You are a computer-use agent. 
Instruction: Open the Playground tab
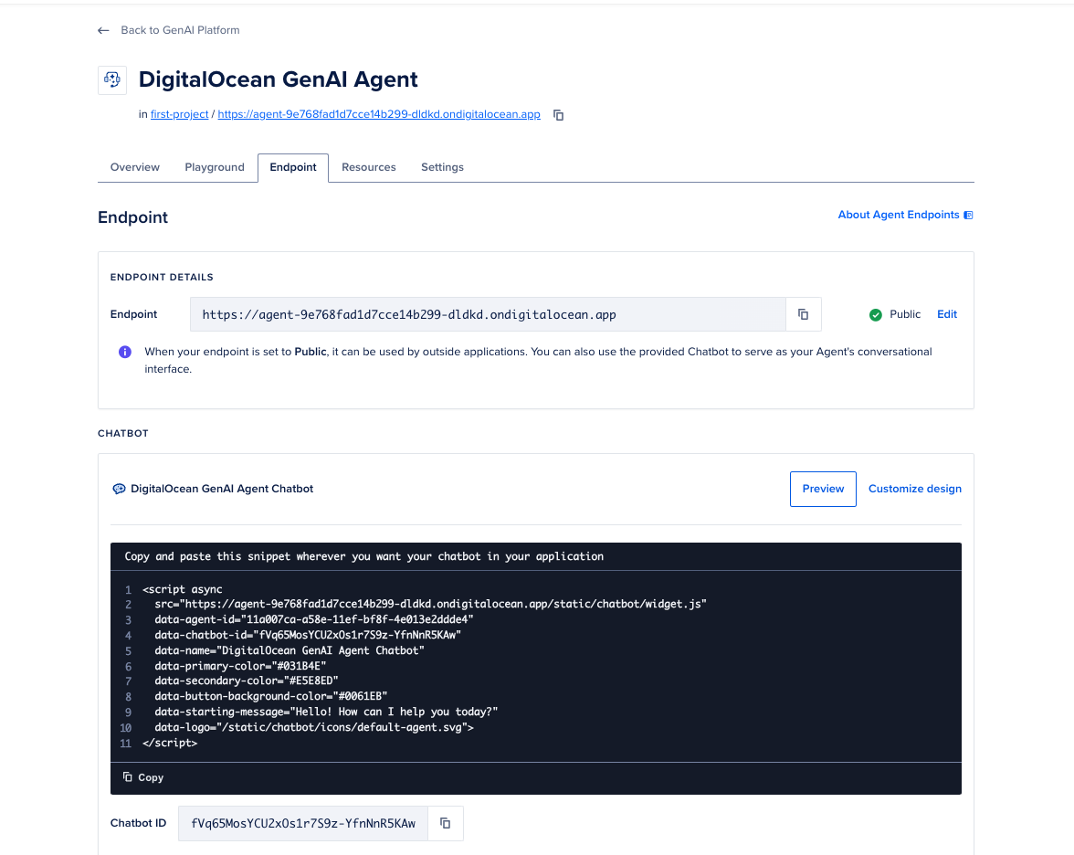[215, 167]
